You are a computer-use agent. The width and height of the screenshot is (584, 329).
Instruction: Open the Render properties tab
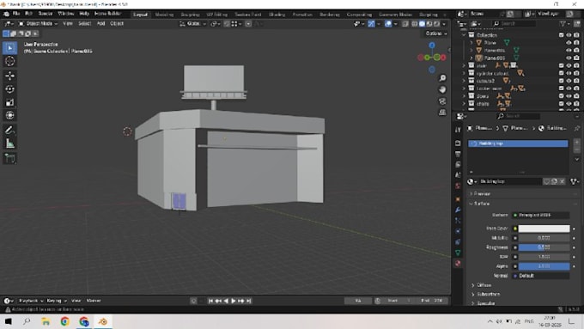pos(458,143)
